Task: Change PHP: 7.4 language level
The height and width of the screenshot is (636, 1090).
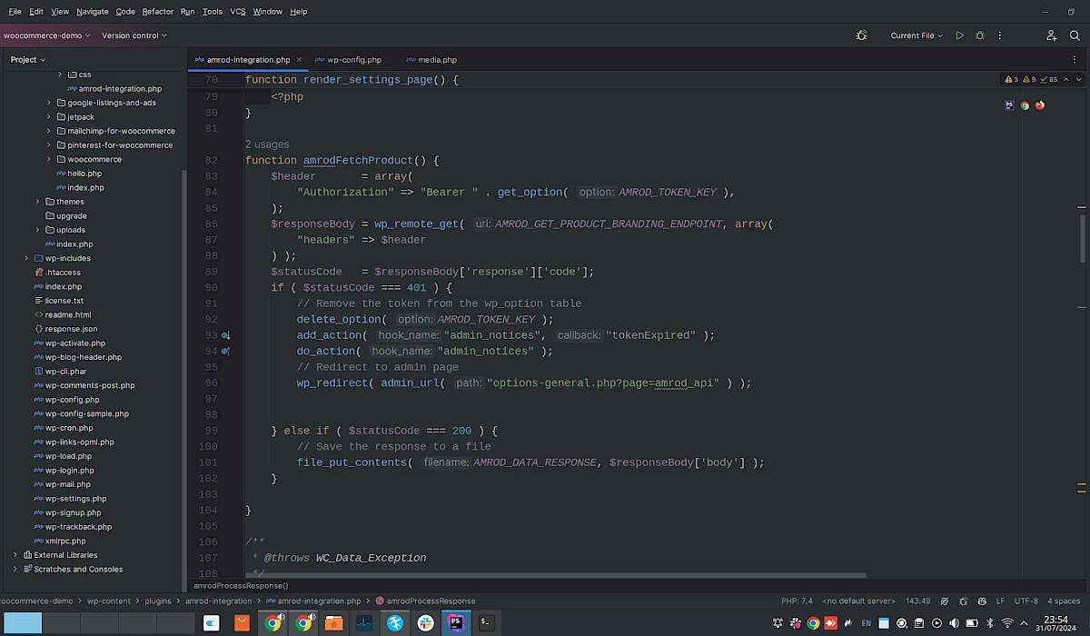Action: (x=797, y=601)
